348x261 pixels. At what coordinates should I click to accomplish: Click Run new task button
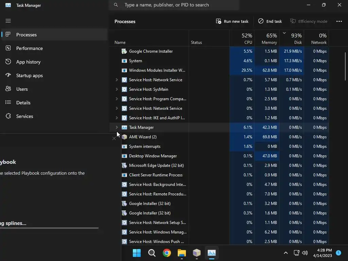pyautogui.click(x=232, y=21)
